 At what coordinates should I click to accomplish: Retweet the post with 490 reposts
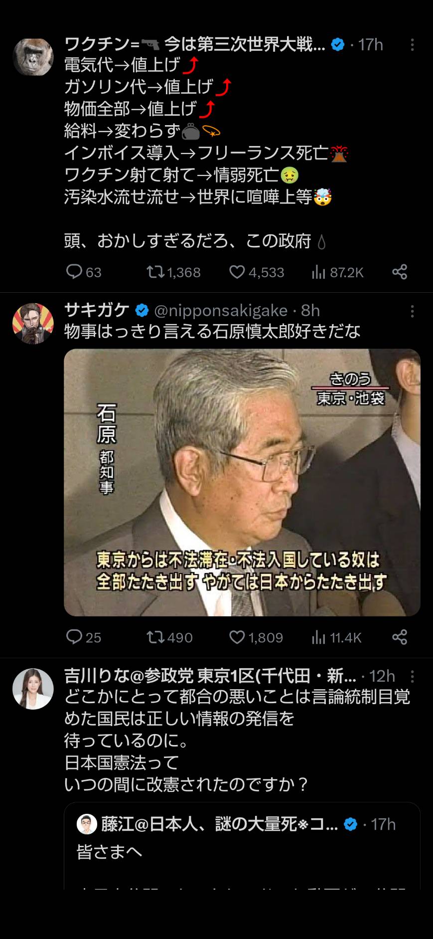169,637
